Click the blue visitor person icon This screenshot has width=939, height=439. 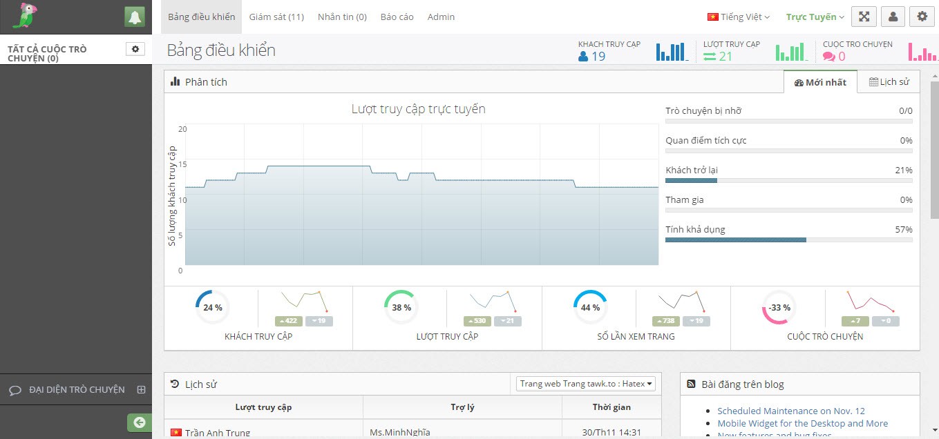[x=583, y=57]
